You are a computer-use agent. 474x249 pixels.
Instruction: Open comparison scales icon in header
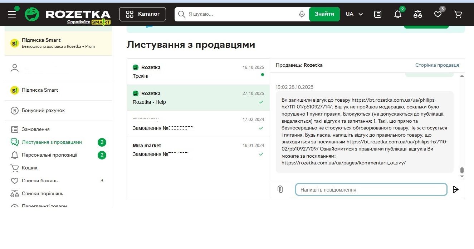417,14
